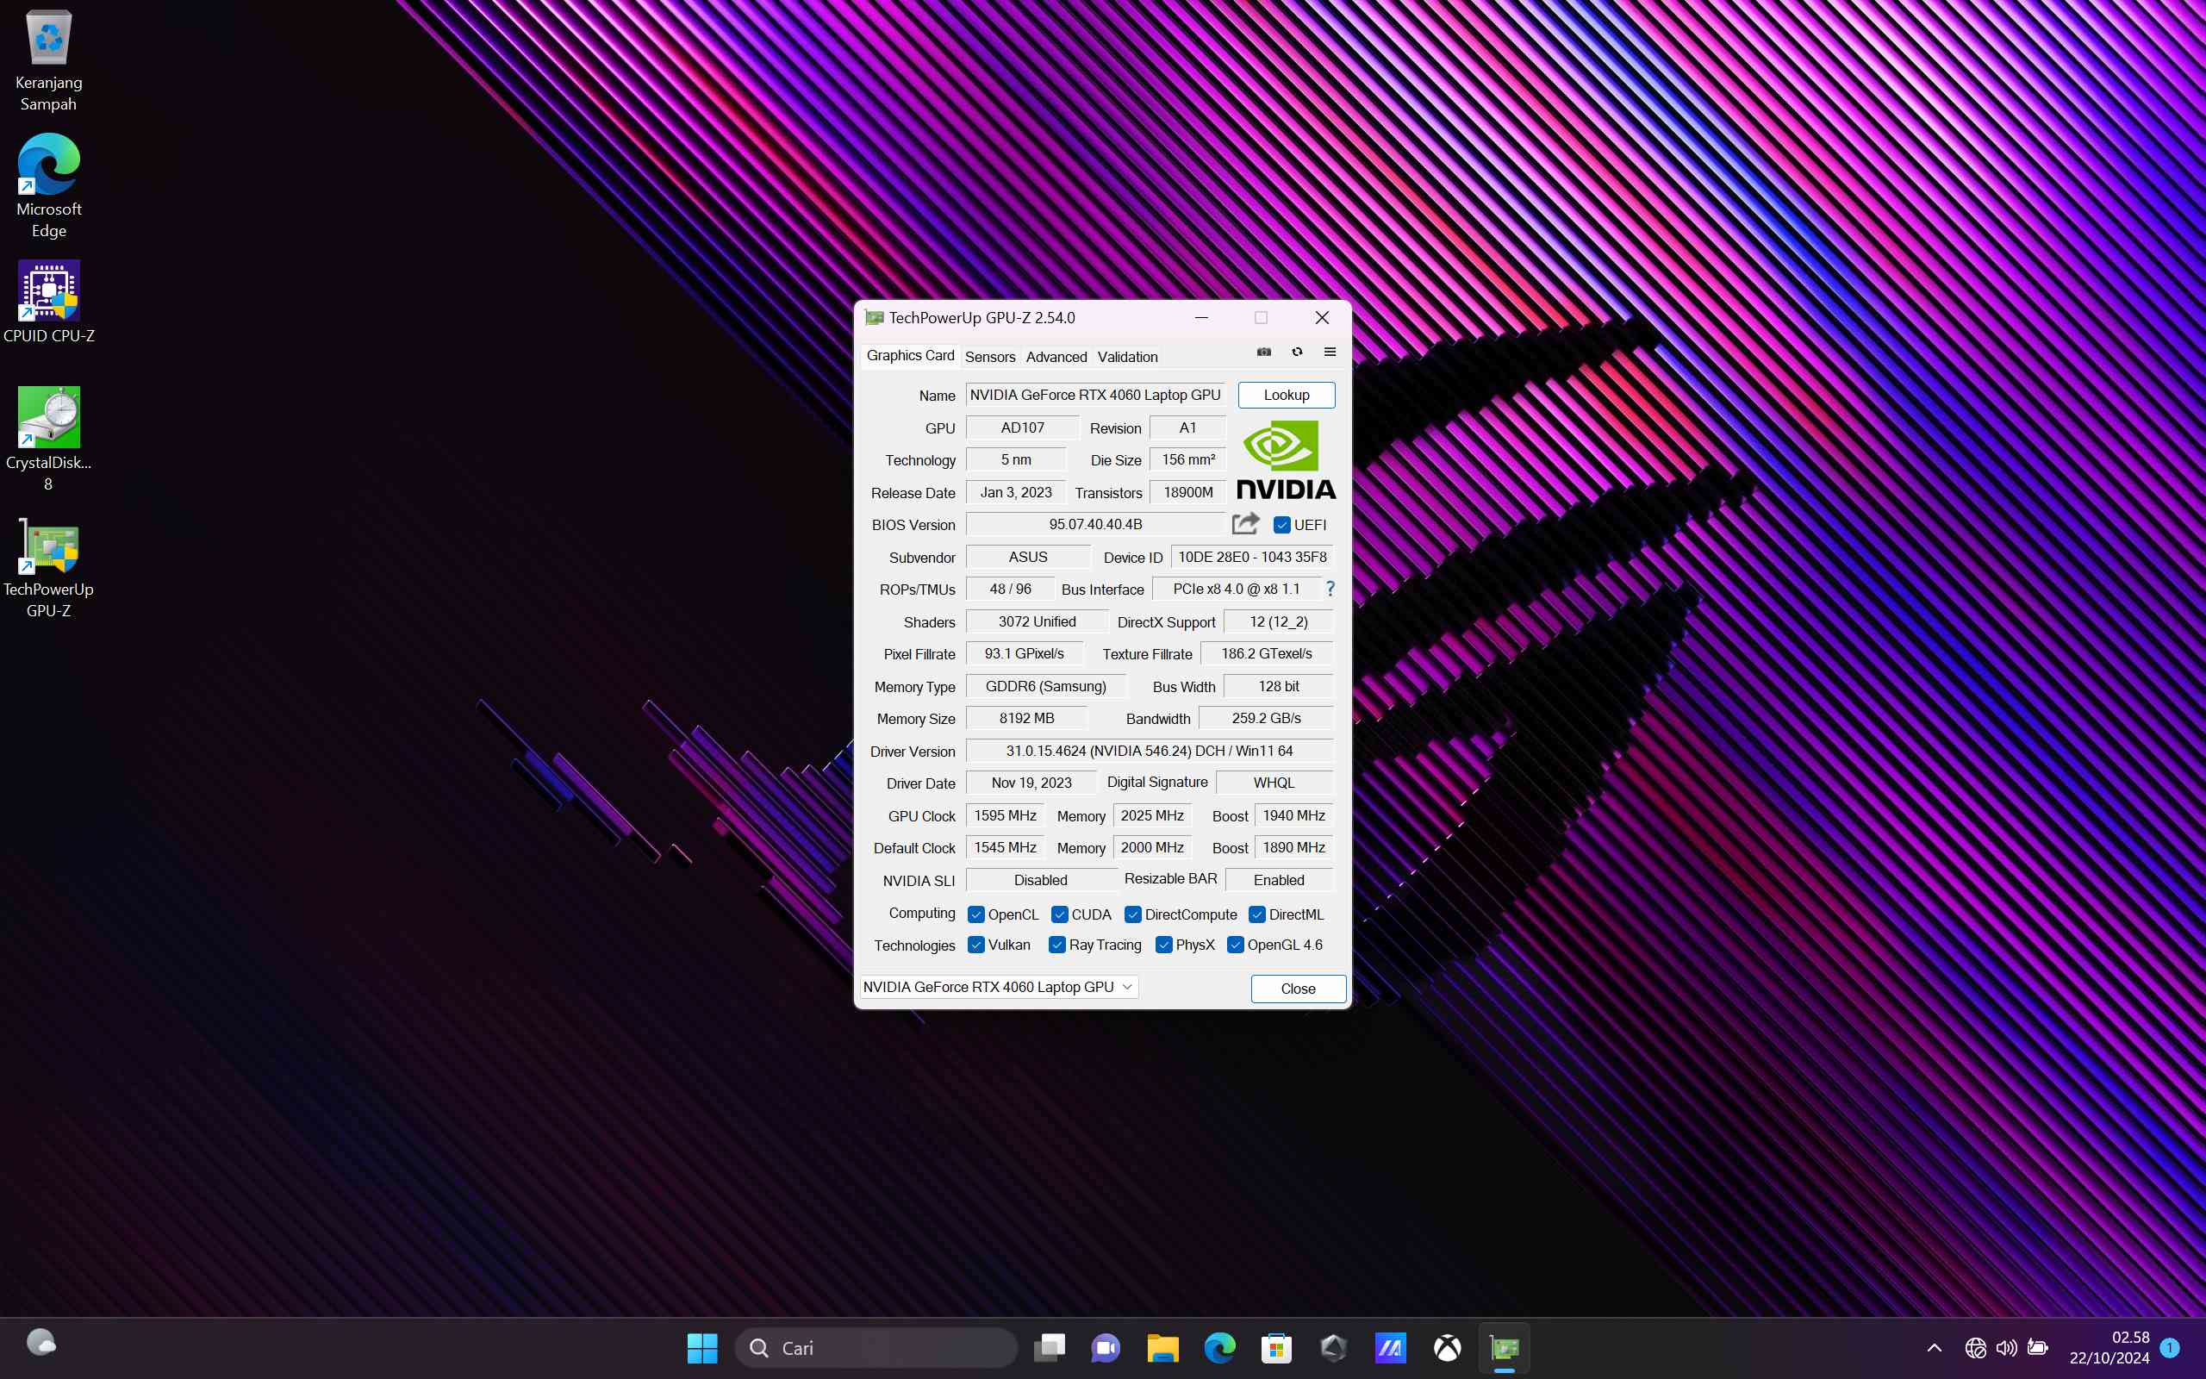
Task: Toggle the Ray Tracing checkbox
Action: [1057, 945]
